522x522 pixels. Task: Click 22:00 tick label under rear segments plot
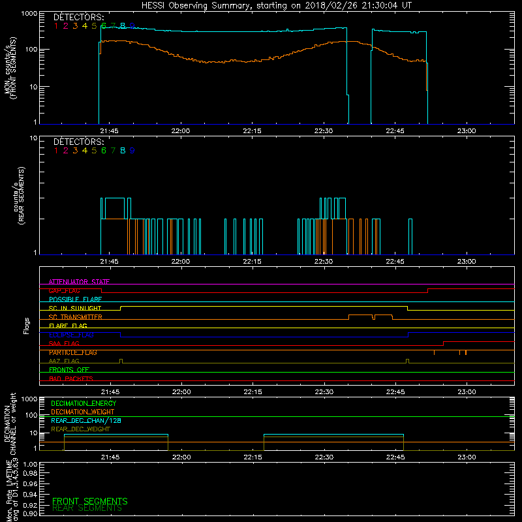coord(181,262)
